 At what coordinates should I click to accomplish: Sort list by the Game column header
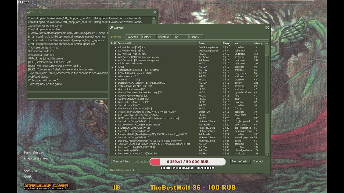(x=210, y=43)
